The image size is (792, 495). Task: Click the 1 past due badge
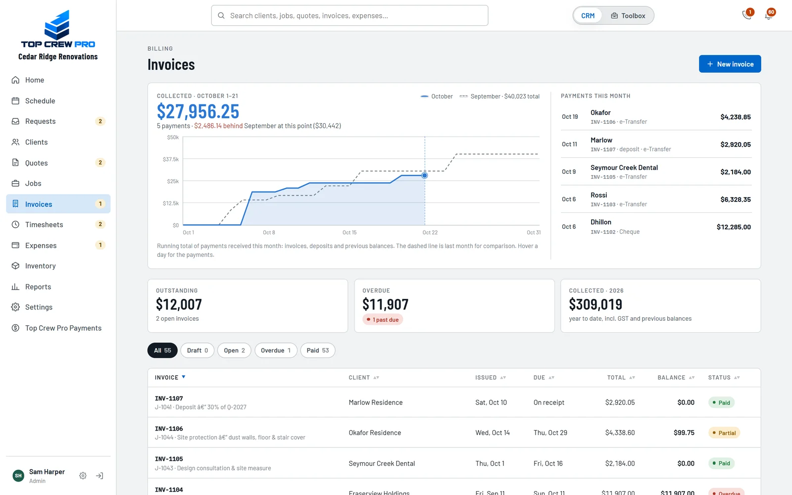click(383, 320)
